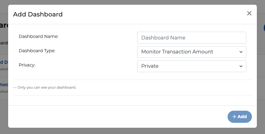Click the "Dashboard Type:" label
Image resolution: width=265 pixels, height=134 pixels.
pos(37,51)
